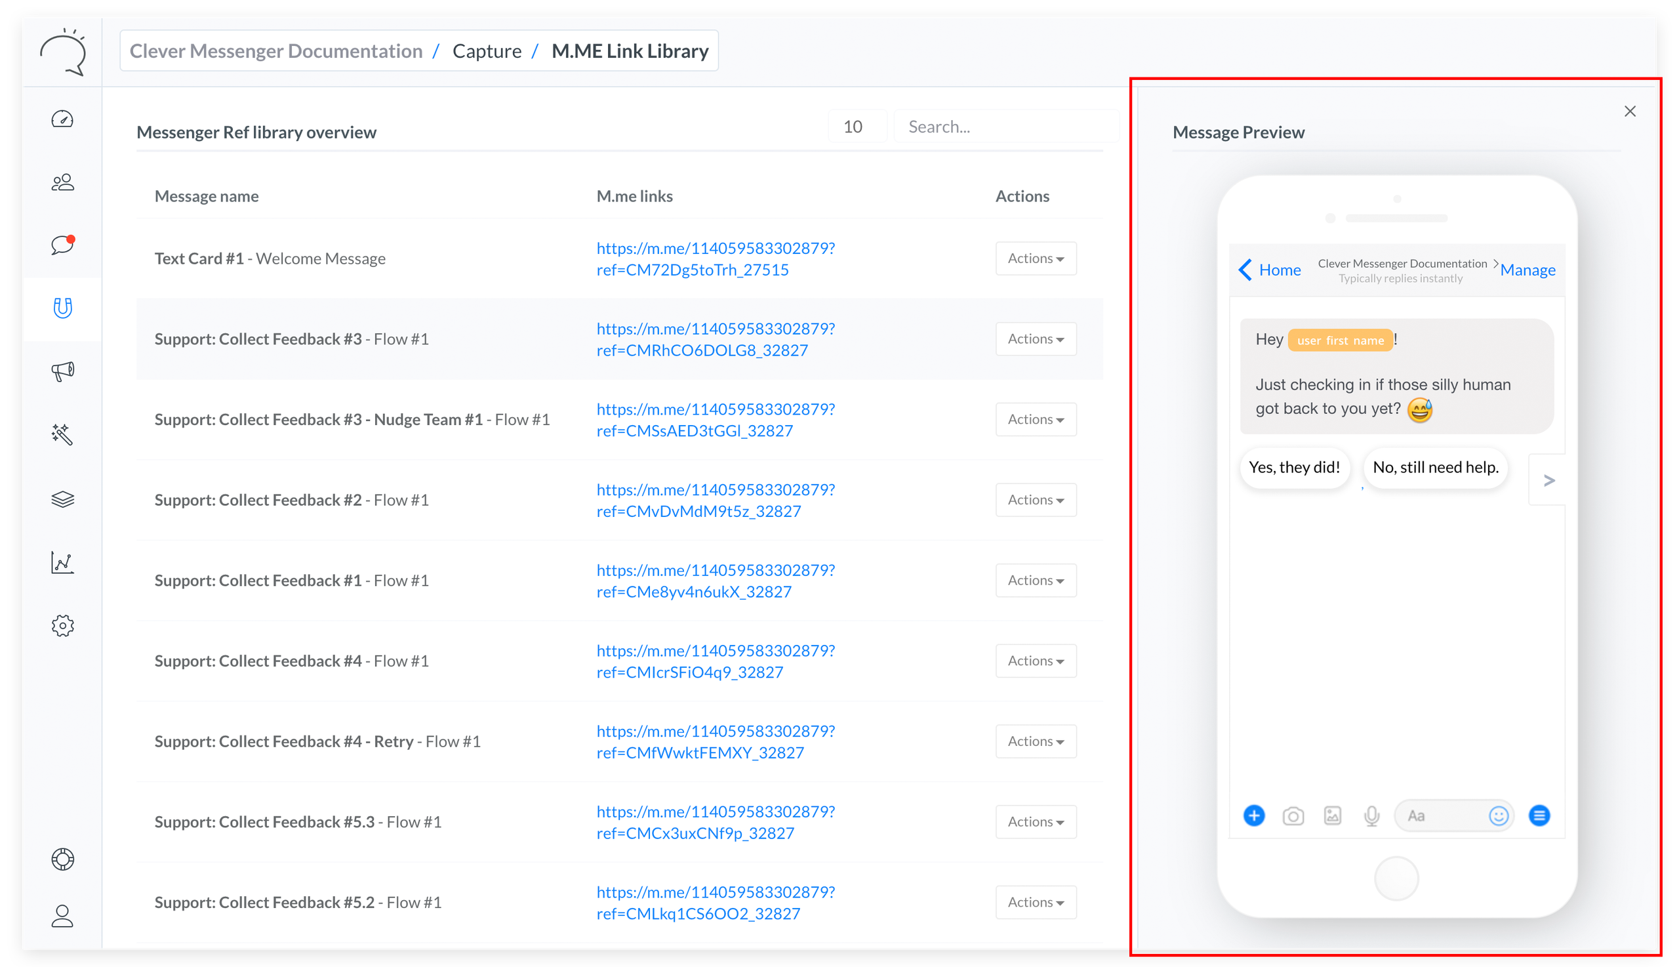
Task: Expand Actions dropdown for Welcome Message row
Action: (1035, 258)
